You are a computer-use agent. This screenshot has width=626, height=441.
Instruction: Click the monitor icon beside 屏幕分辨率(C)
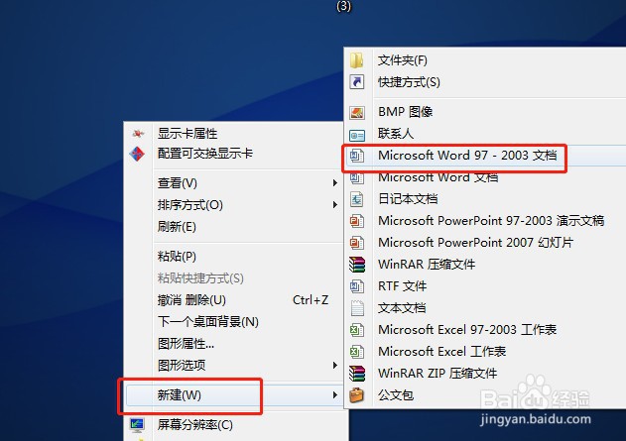137,425
